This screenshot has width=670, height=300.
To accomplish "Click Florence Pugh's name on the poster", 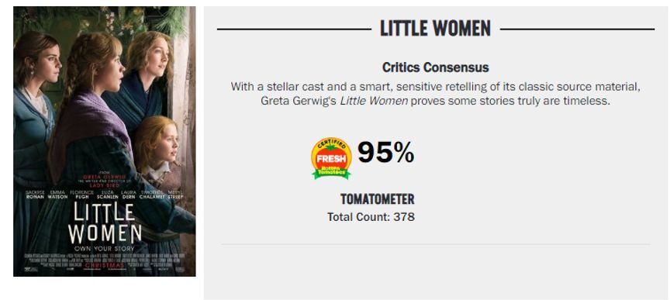I will click(x=81, y=195).
